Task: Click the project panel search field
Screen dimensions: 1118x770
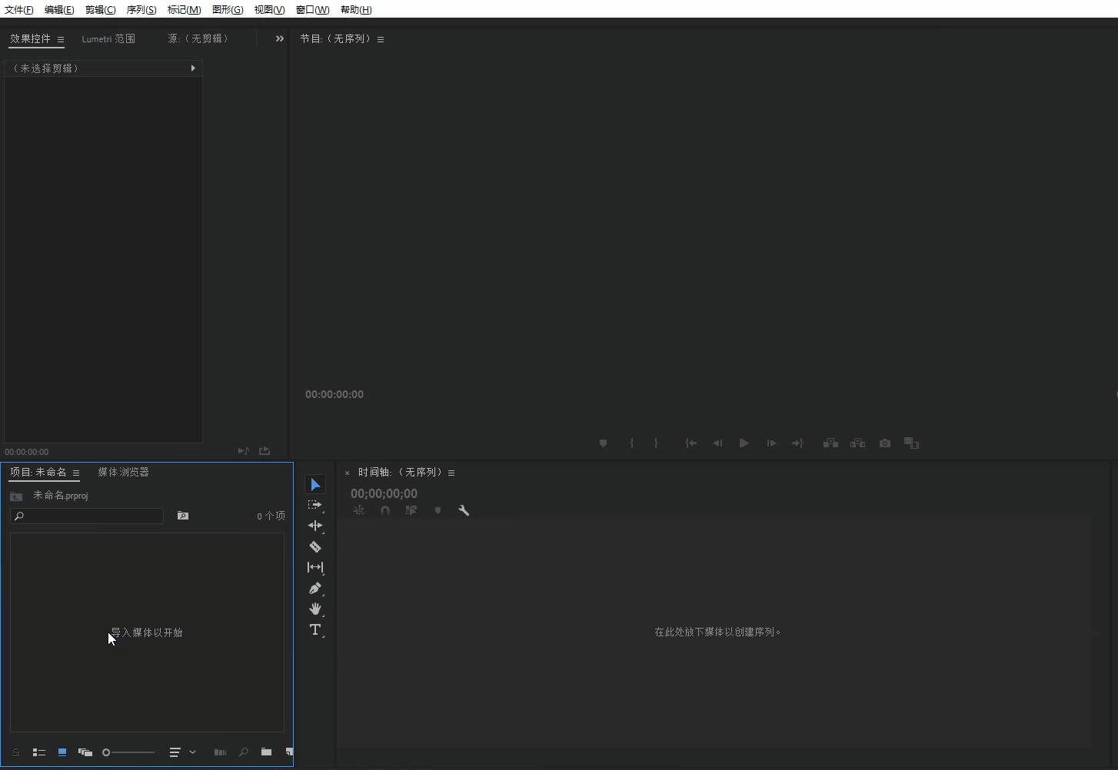Action: [87, 516]
